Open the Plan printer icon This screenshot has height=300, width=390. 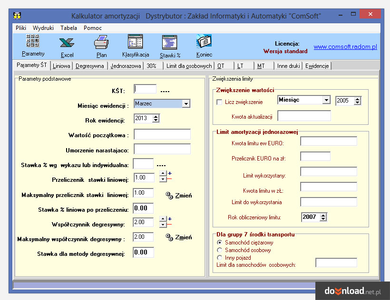point(101,47)
